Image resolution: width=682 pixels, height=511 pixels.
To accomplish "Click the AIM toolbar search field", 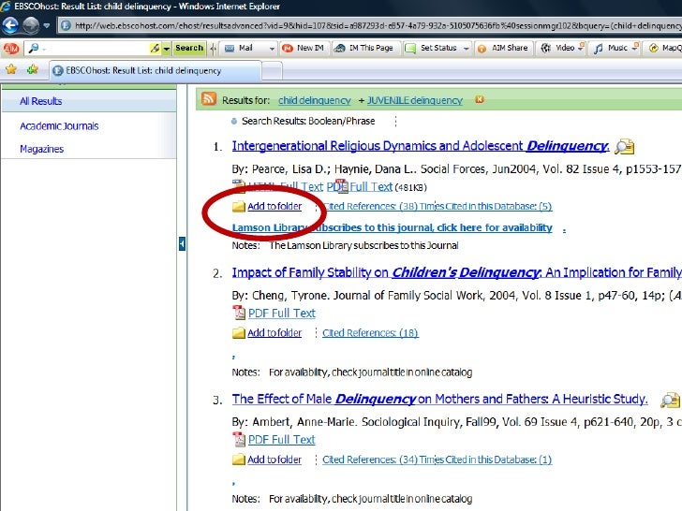I will 87,49.
